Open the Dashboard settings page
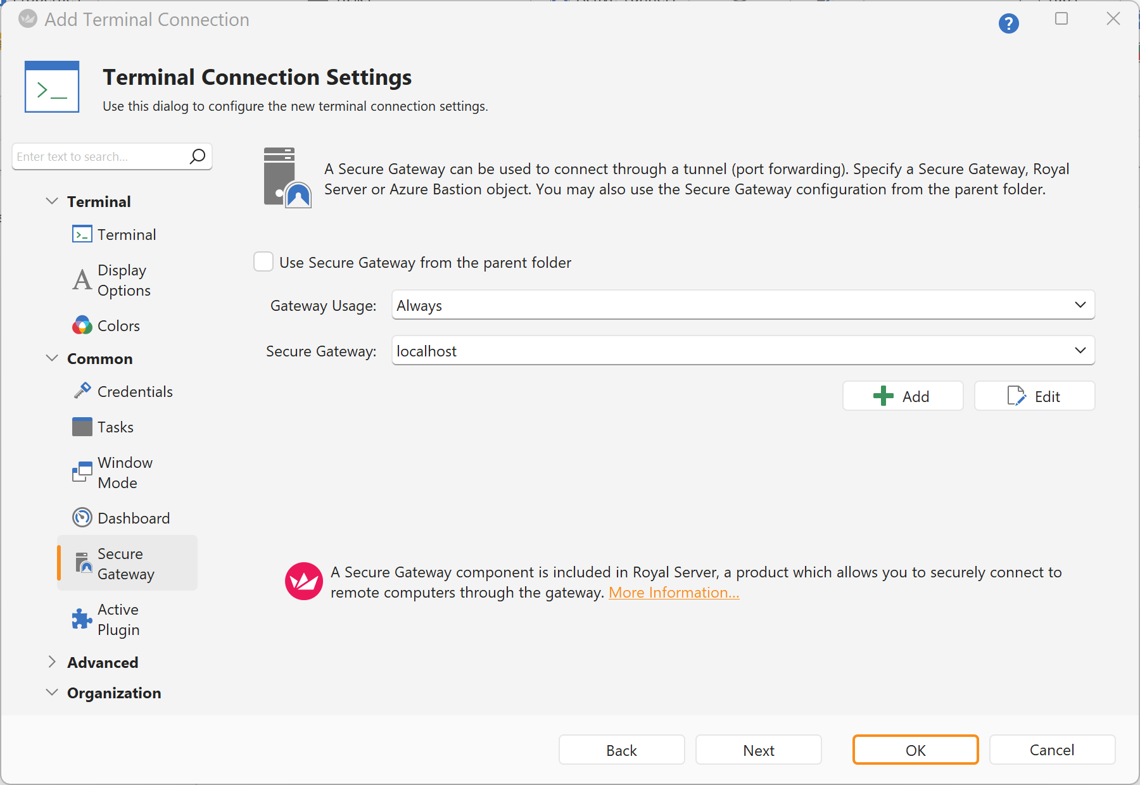1140x785 pixels. point(133,518)
